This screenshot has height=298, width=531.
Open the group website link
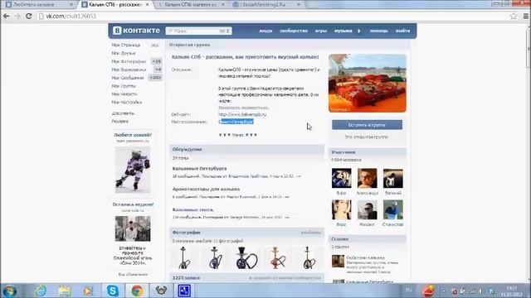pos(242,114)
